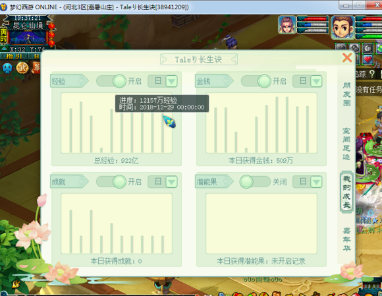This screenshot has width=382, height=296.
Task: Collapse minimap with the teal up arrow
Action: 3,49
